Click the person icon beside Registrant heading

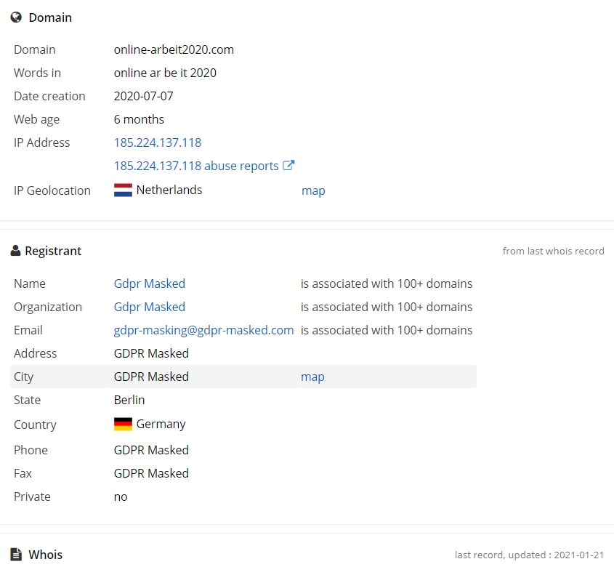coord(15,251)
